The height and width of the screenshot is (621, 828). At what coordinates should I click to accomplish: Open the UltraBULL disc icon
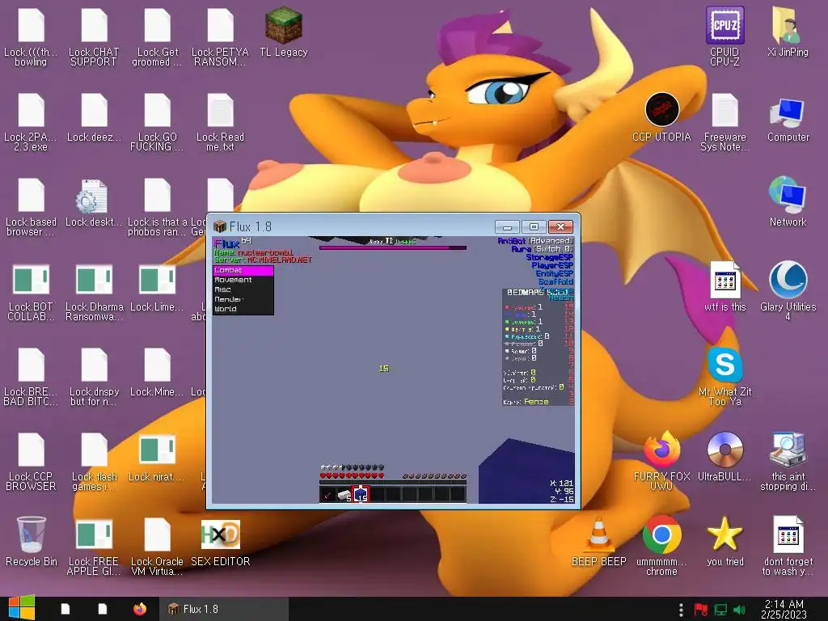click(x=725, y=456)
